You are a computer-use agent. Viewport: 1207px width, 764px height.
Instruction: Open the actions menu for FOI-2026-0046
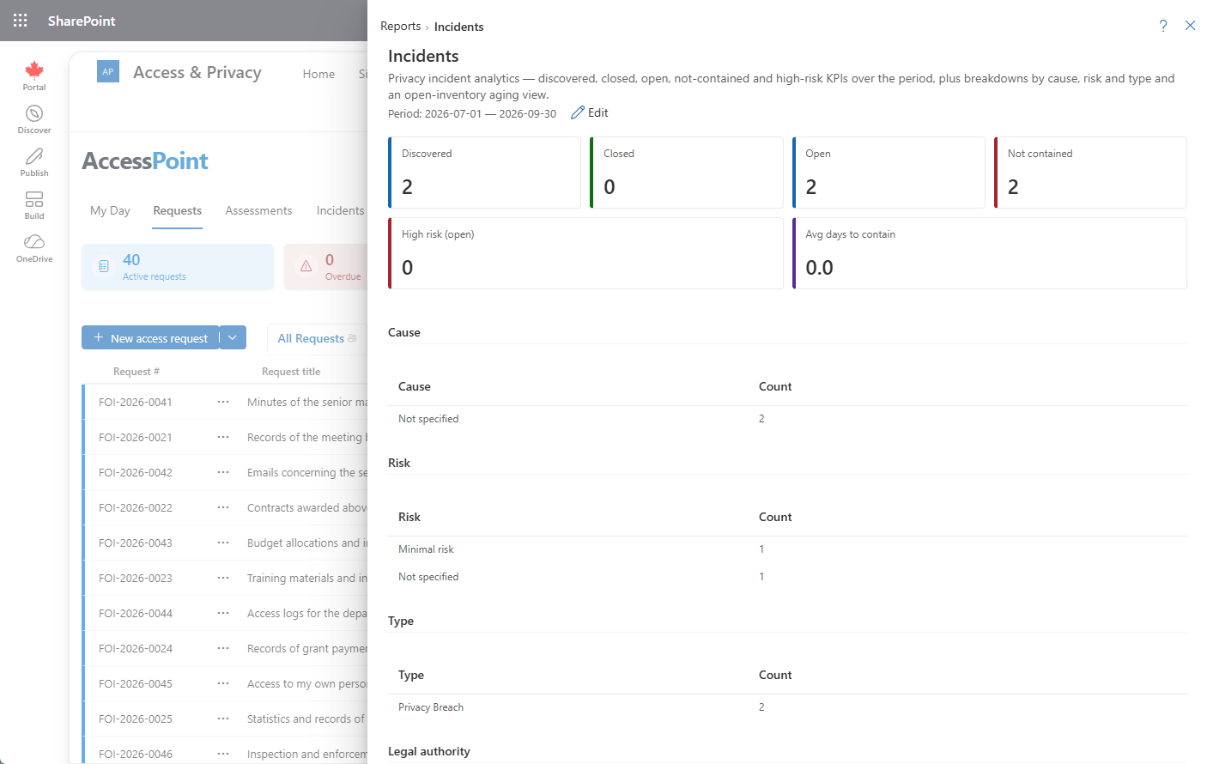[x=223, y=754]
